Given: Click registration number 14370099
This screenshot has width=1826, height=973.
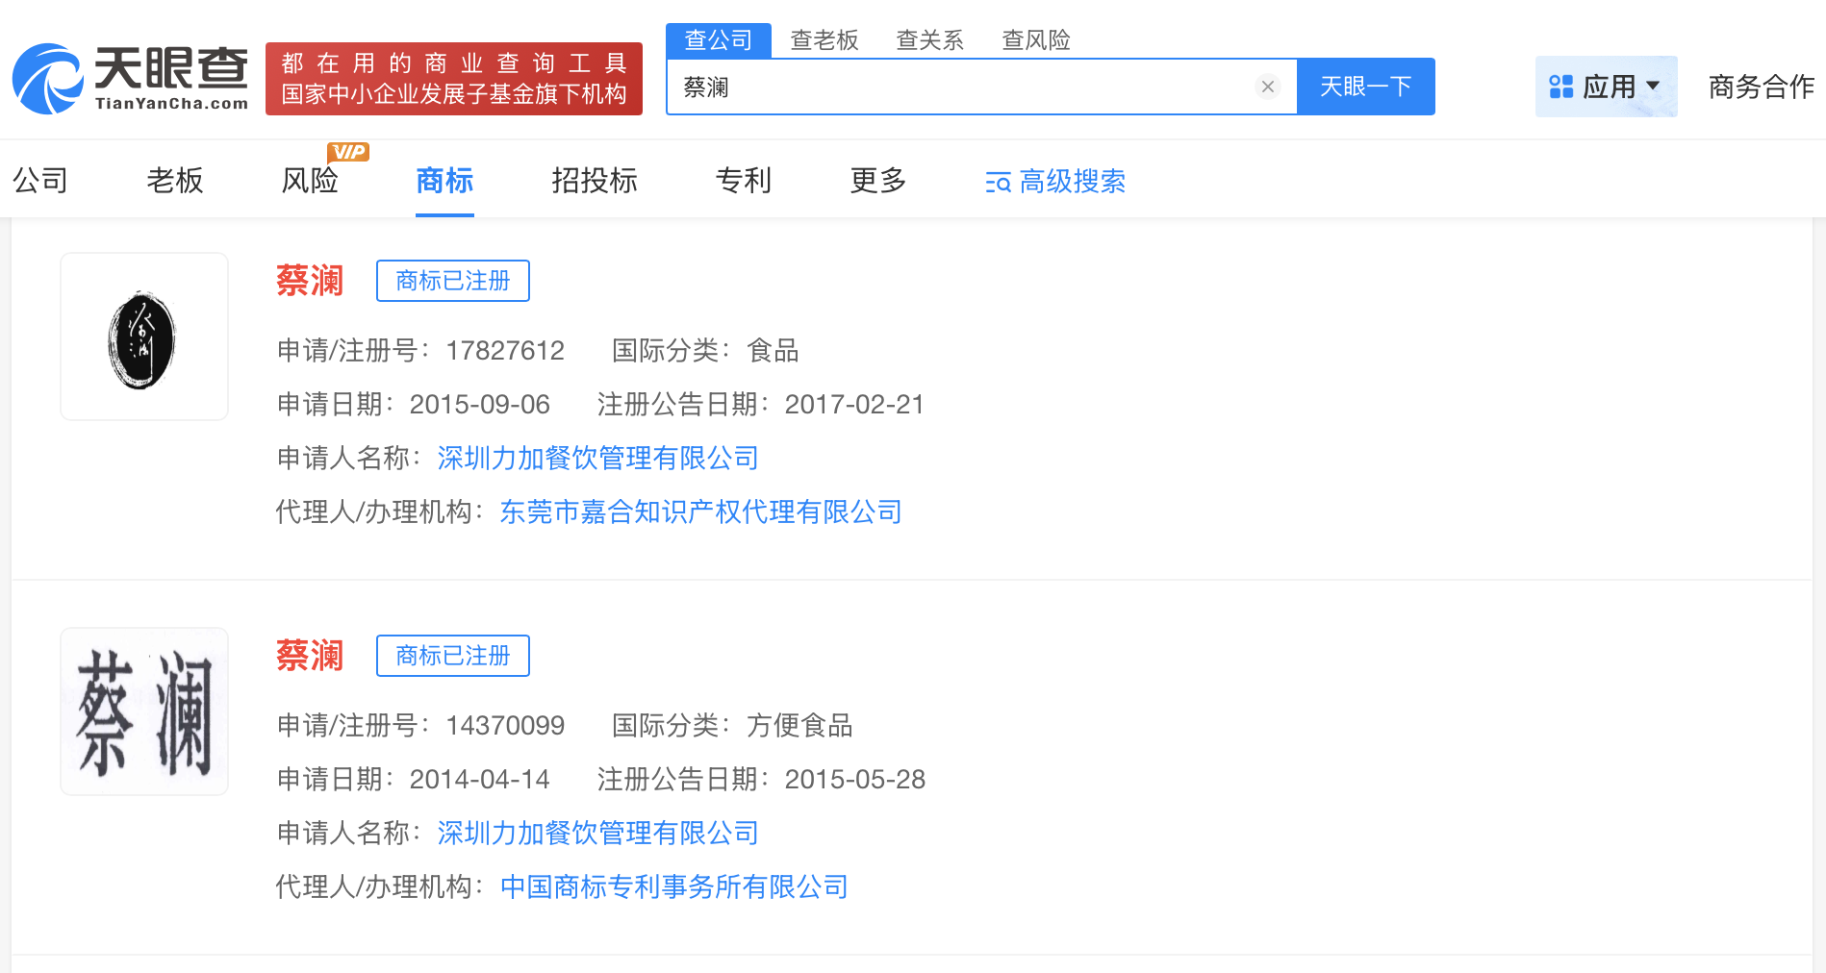Looking at the screenshot, I should click(505, 726).
